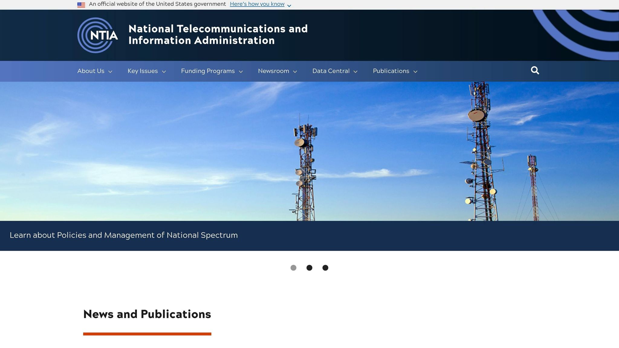Click the NTIA circular logo

tap(97, 35)
